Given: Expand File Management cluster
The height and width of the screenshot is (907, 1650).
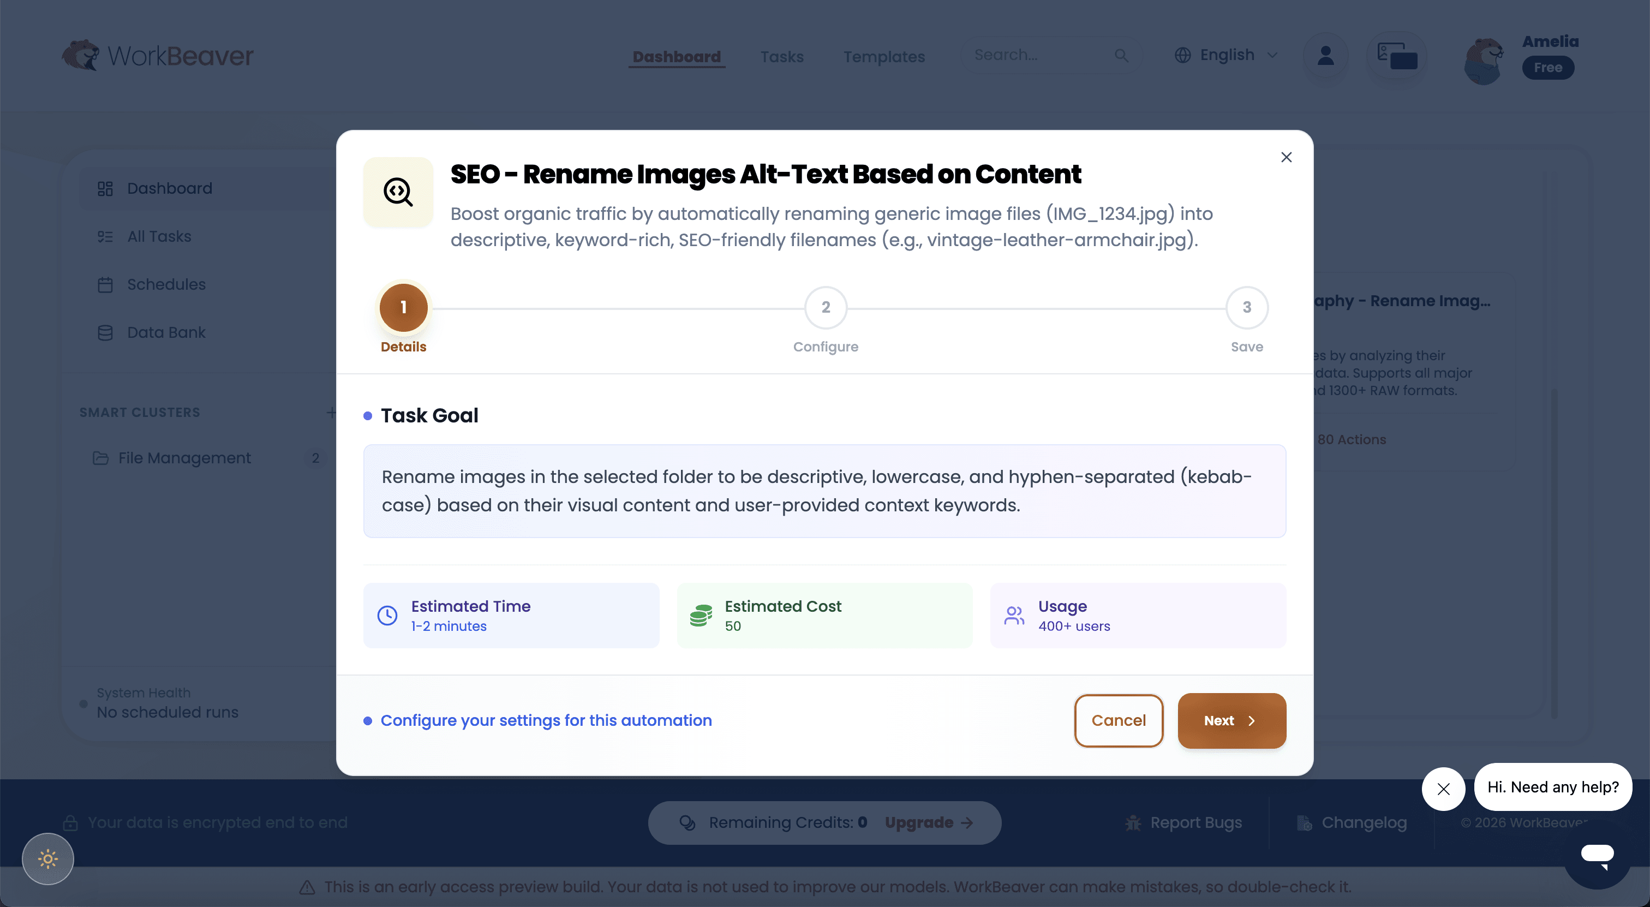Looking at the screenshot, I should pyautogui.click(x=184, y=458).
